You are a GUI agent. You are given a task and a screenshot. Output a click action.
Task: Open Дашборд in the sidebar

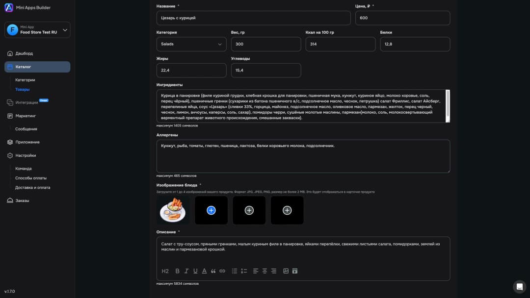point(24,53)
